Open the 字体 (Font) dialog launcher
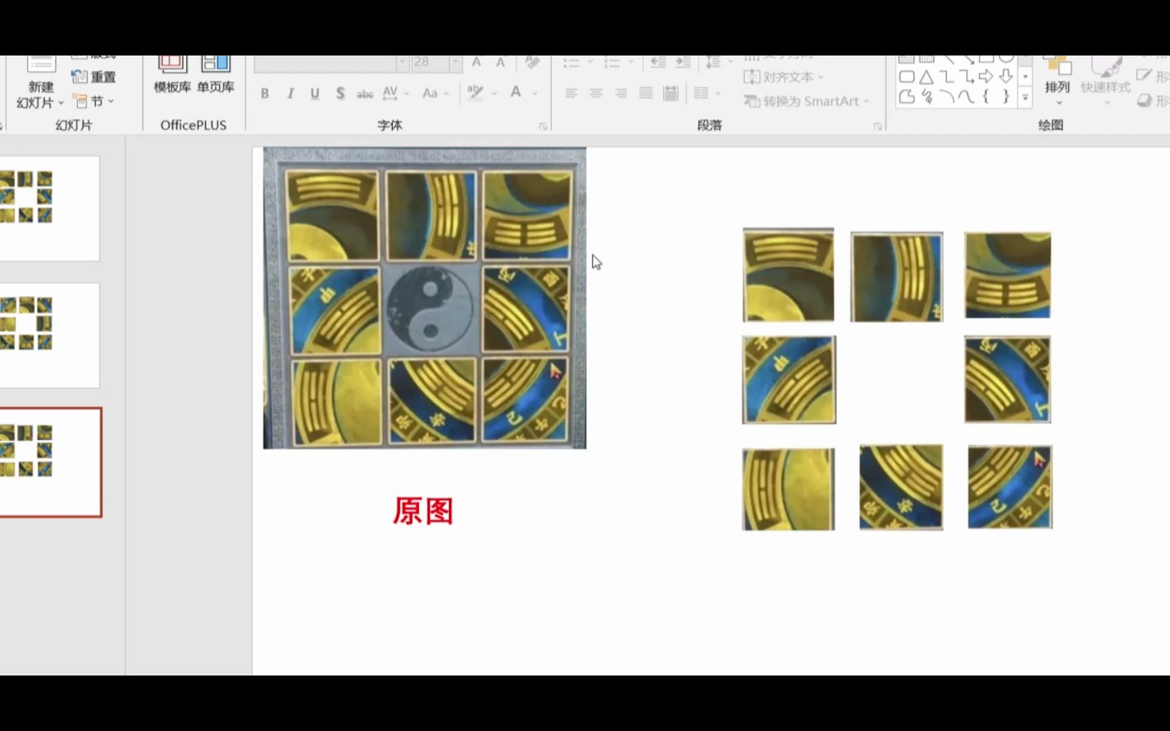Viewport: 1170px width, 731px height. [543, 127]
